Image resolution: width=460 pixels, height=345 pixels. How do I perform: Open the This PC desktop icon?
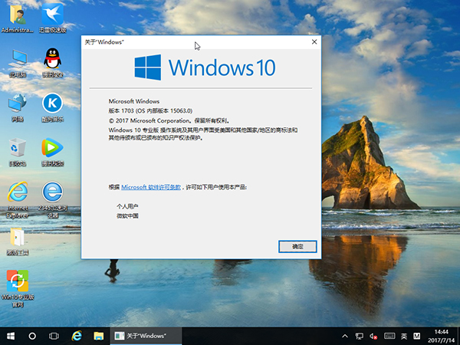(x=17, y=60)
